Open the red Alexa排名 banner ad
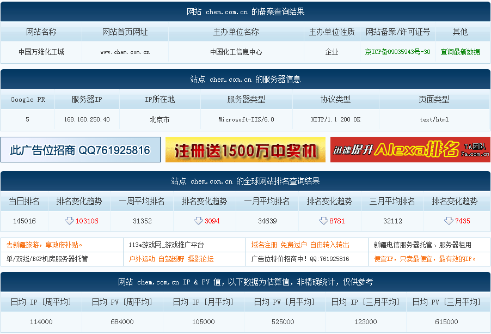Screen dimensions: 491x334 pos(410,150)
